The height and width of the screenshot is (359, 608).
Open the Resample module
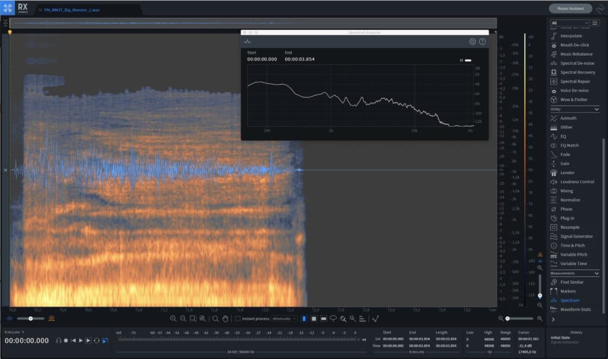[x=569, y=228]
